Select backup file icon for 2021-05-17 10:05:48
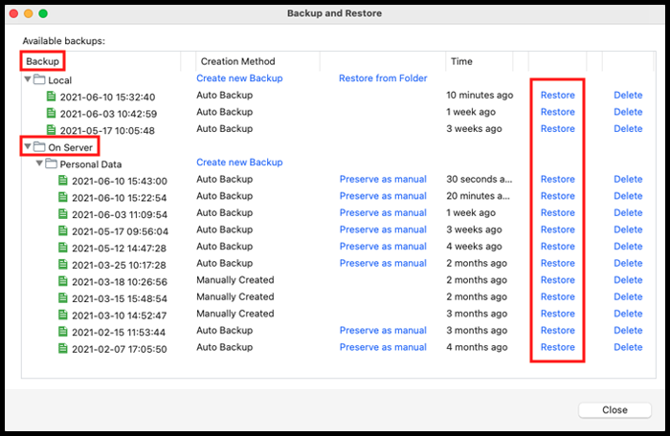Image resolution: width=670 pixels, height=436 pixels. click(x=51, y=130)
